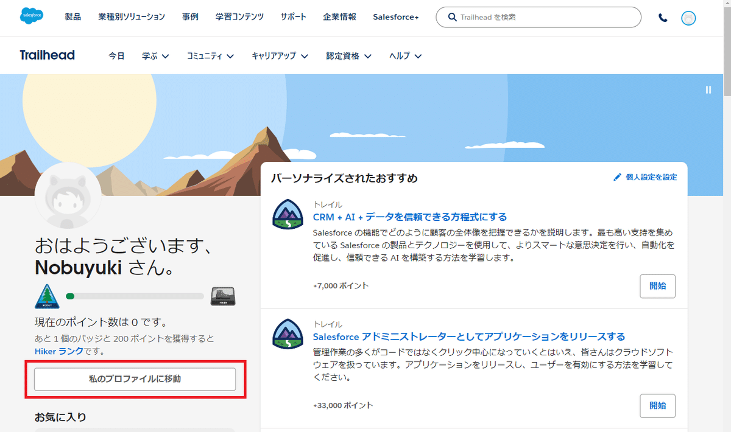Image resolution: width=731 pixels, height=432 pixels.
Task: Expand the ヘルプ dropdown menu
Action: 405,56
